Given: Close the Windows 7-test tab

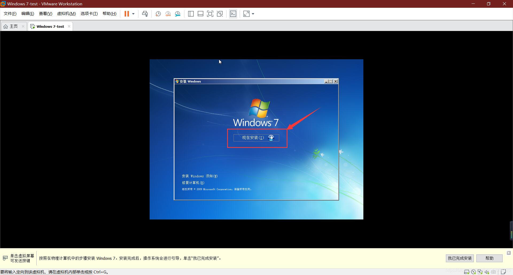Looking at the screenshot, I should coord(69,26).
